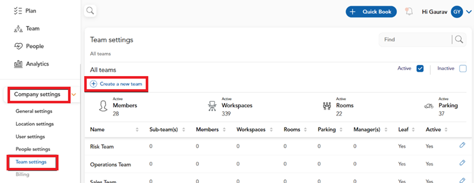Open User settings

point(30,137)
